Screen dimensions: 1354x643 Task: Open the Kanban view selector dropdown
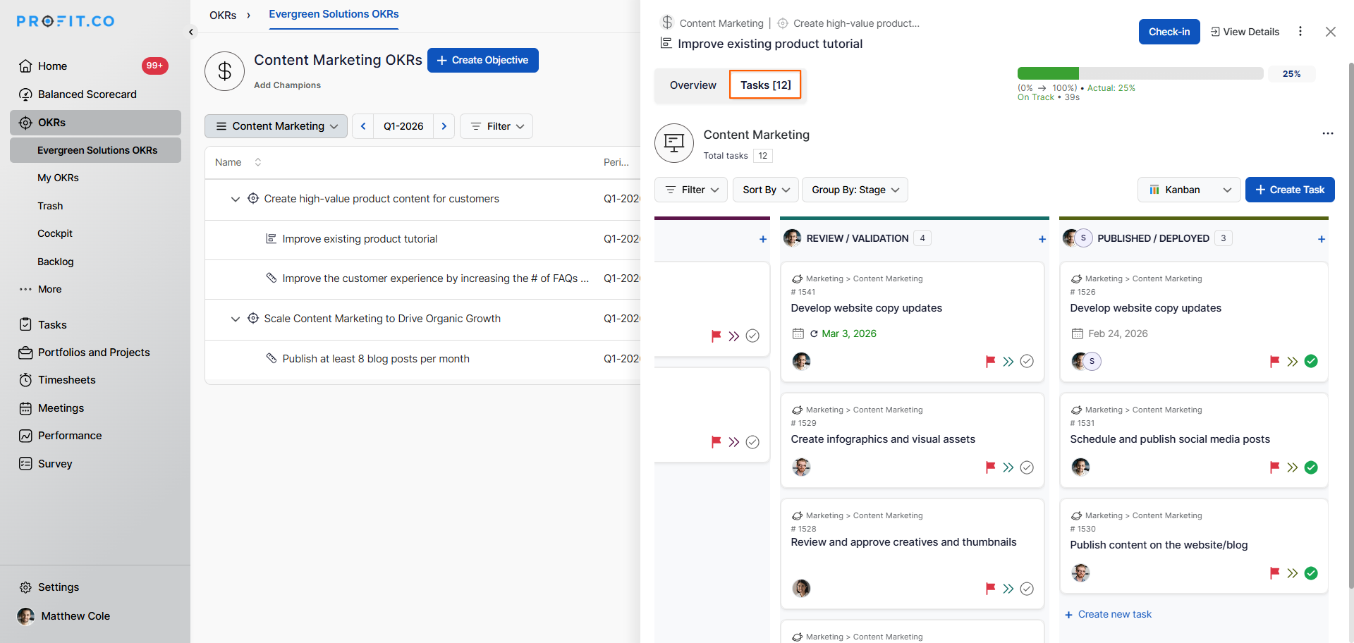pyautogui.click(x=1189, y=190)
